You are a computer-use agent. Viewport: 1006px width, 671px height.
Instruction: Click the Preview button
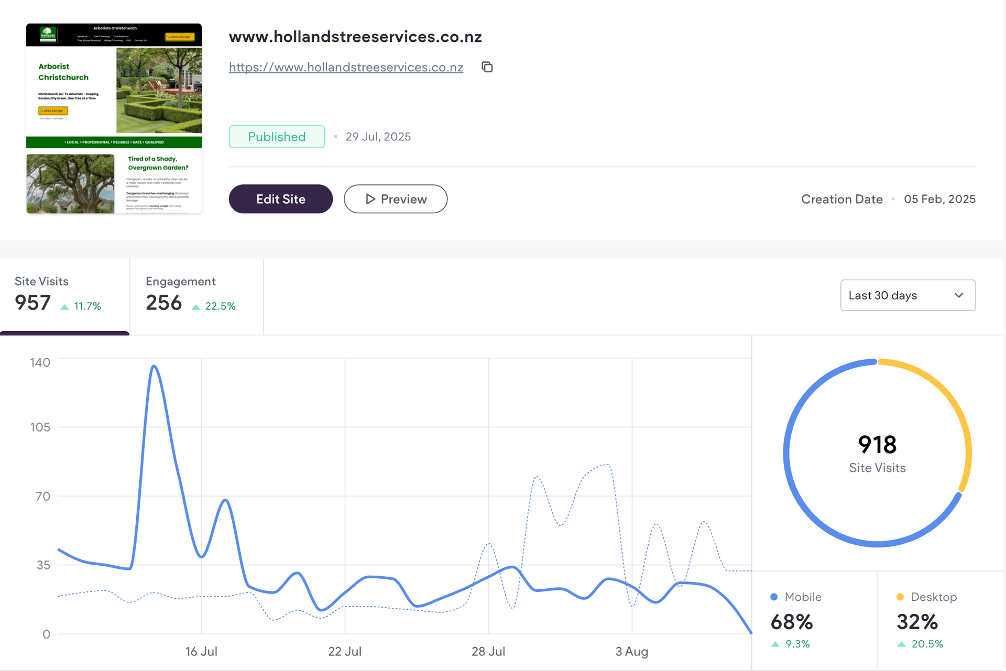point(395,199)
